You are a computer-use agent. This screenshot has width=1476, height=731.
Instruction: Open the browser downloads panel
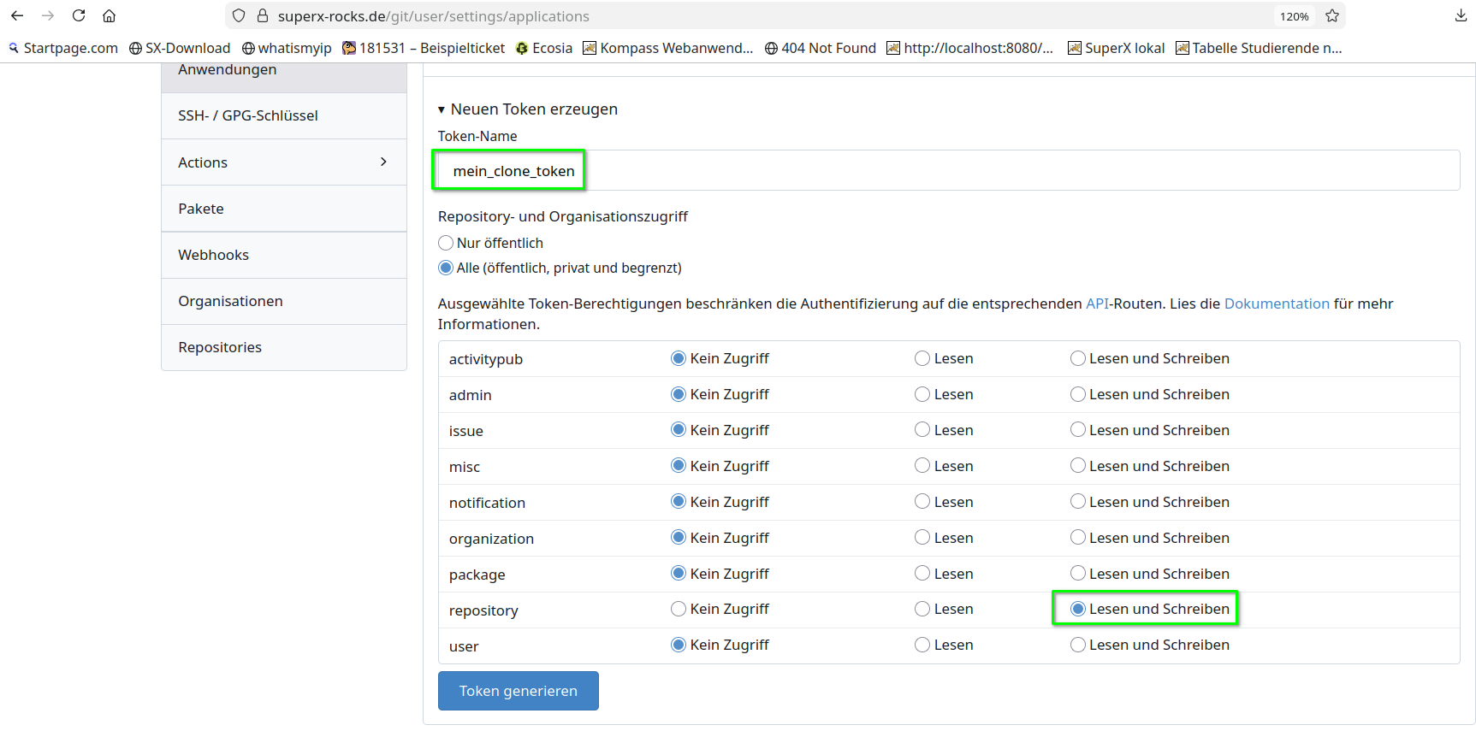(x=1461, y=15)
